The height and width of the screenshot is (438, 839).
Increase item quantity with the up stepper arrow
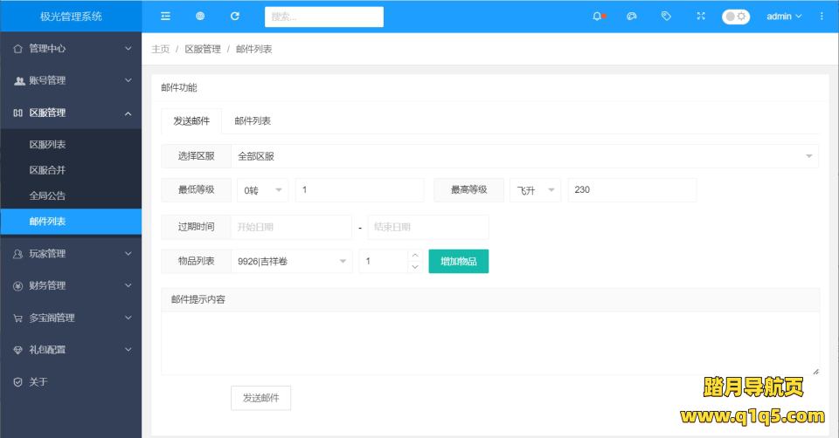414,255
